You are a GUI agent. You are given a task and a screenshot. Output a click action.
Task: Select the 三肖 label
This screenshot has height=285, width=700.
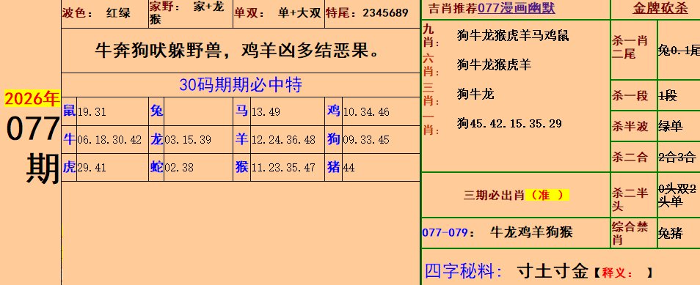pyautogui.click(x=431, y=95)
